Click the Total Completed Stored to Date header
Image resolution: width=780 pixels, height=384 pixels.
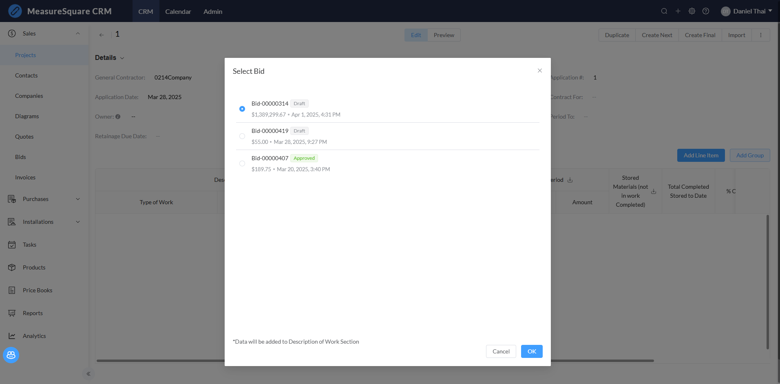[x=688, y=191]
